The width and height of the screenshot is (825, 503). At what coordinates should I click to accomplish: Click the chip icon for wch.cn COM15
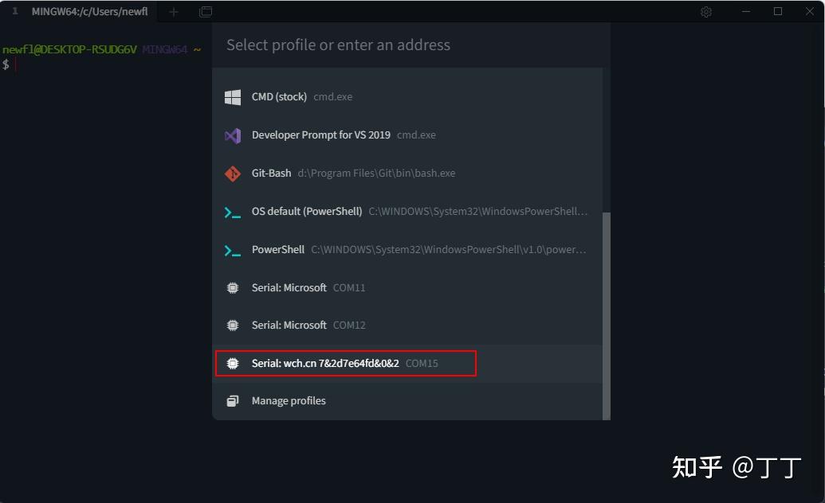tap(233, 364)
